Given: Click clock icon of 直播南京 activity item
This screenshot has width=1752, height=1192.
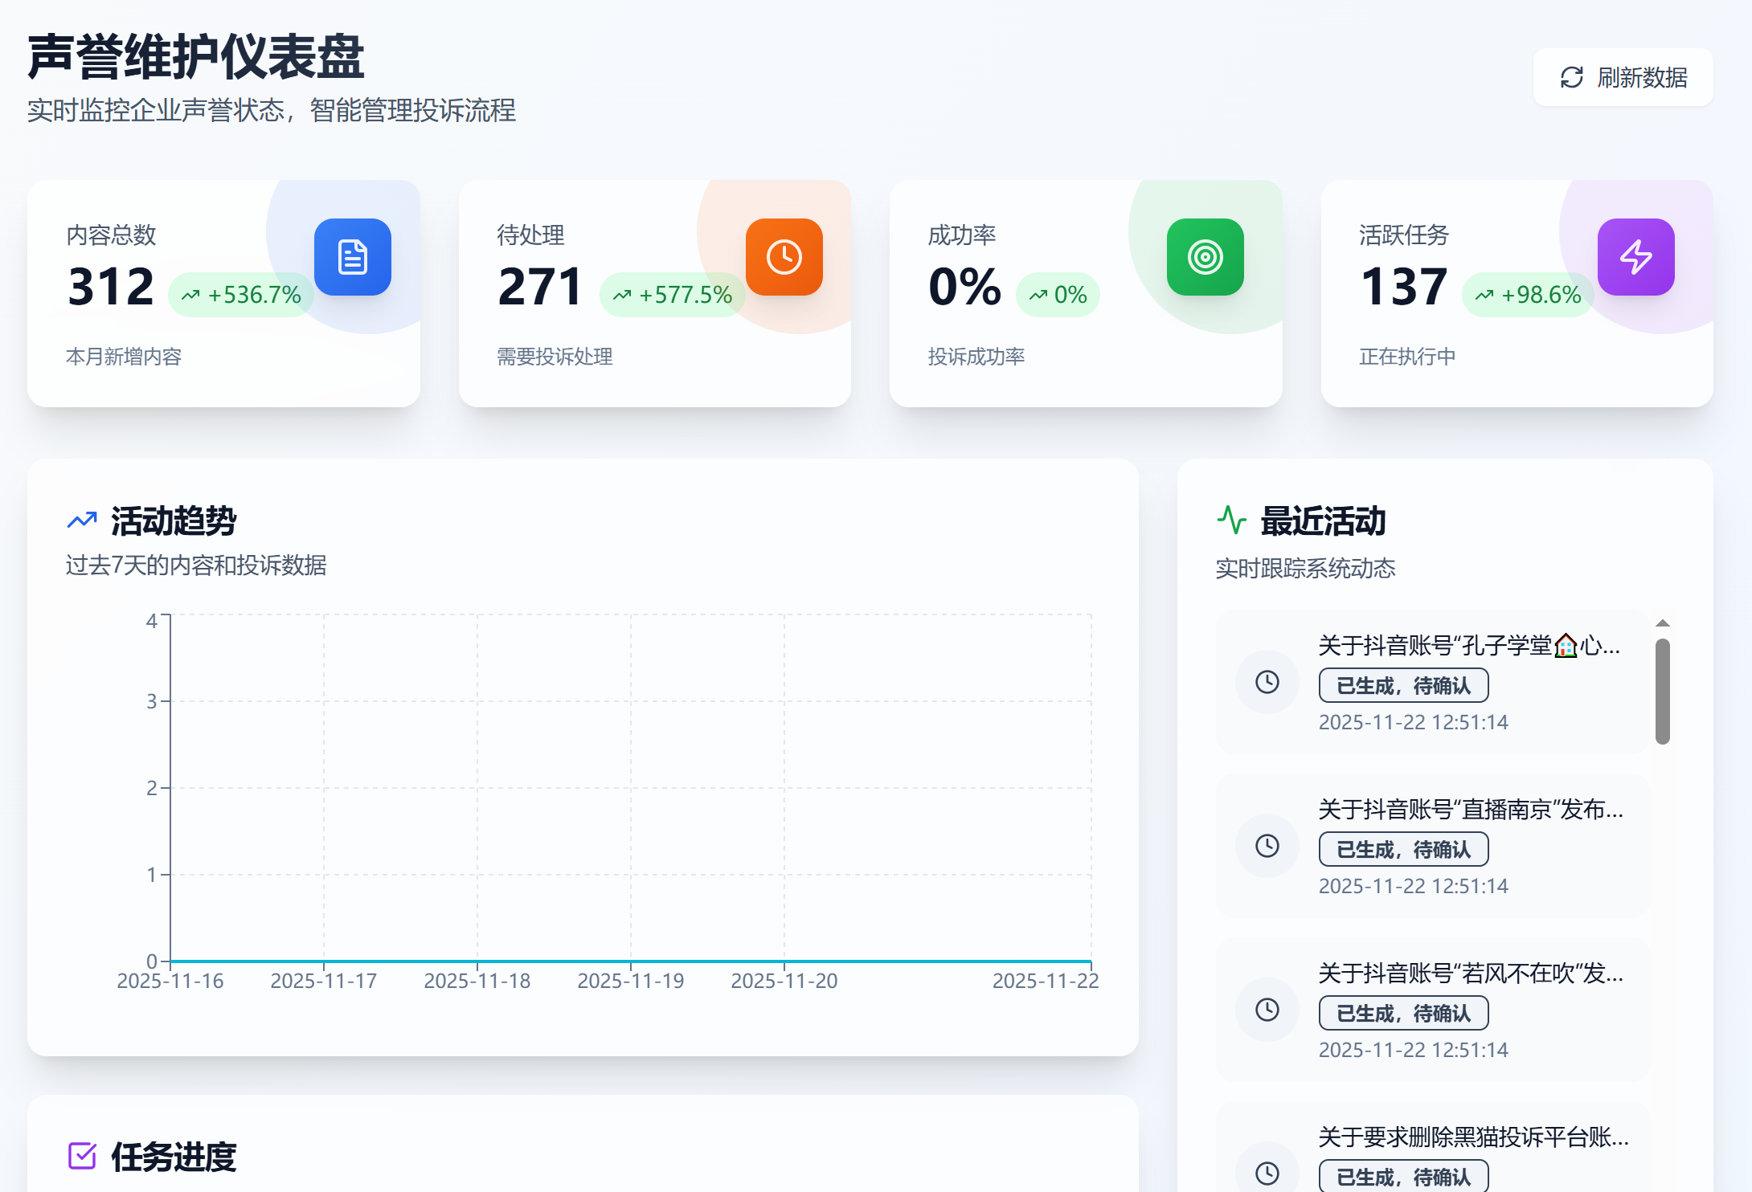Looking at the screenshot, I should (1267, 846).
